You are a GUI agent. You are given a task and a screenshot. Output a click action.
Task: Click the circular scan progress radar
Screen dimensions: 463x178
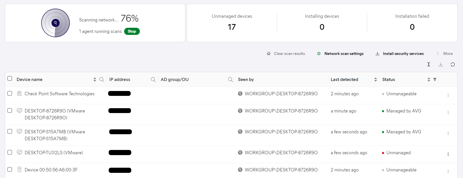55,23
